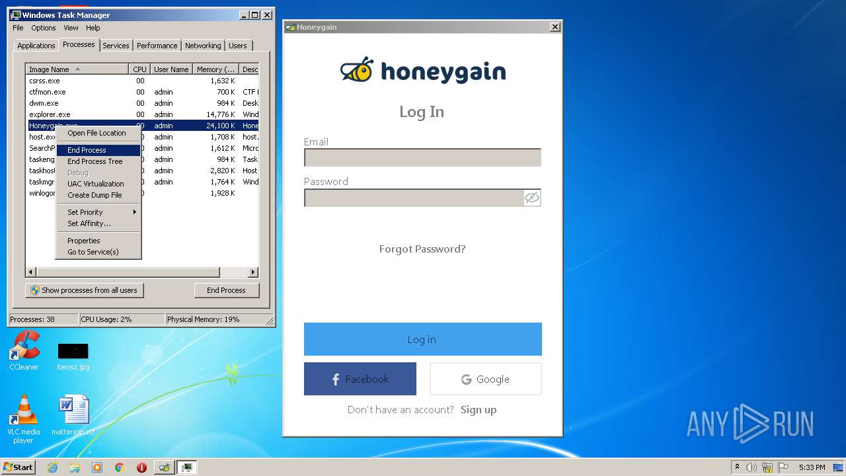Image resolution: width=846 pixels, height=476 pixels.
Task: Select ctfmon.exe process row
Action: [x=142, y=92]
